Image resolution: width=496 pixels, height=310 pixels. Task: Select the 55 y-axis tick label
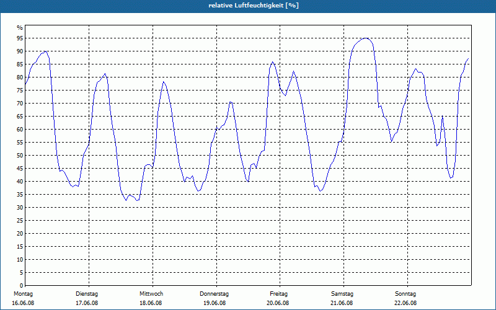click(20, 143)
